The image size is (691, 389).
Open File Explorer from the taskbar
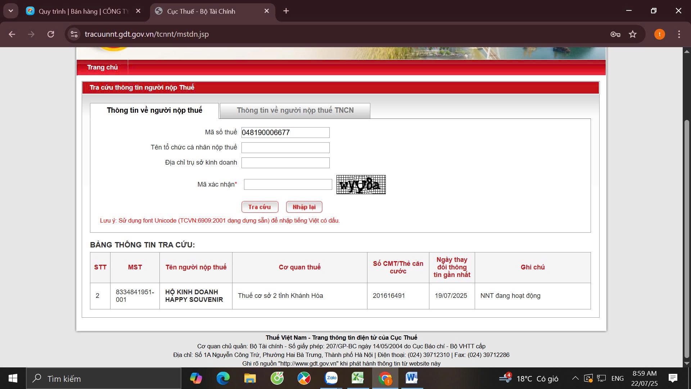(250, 378)
